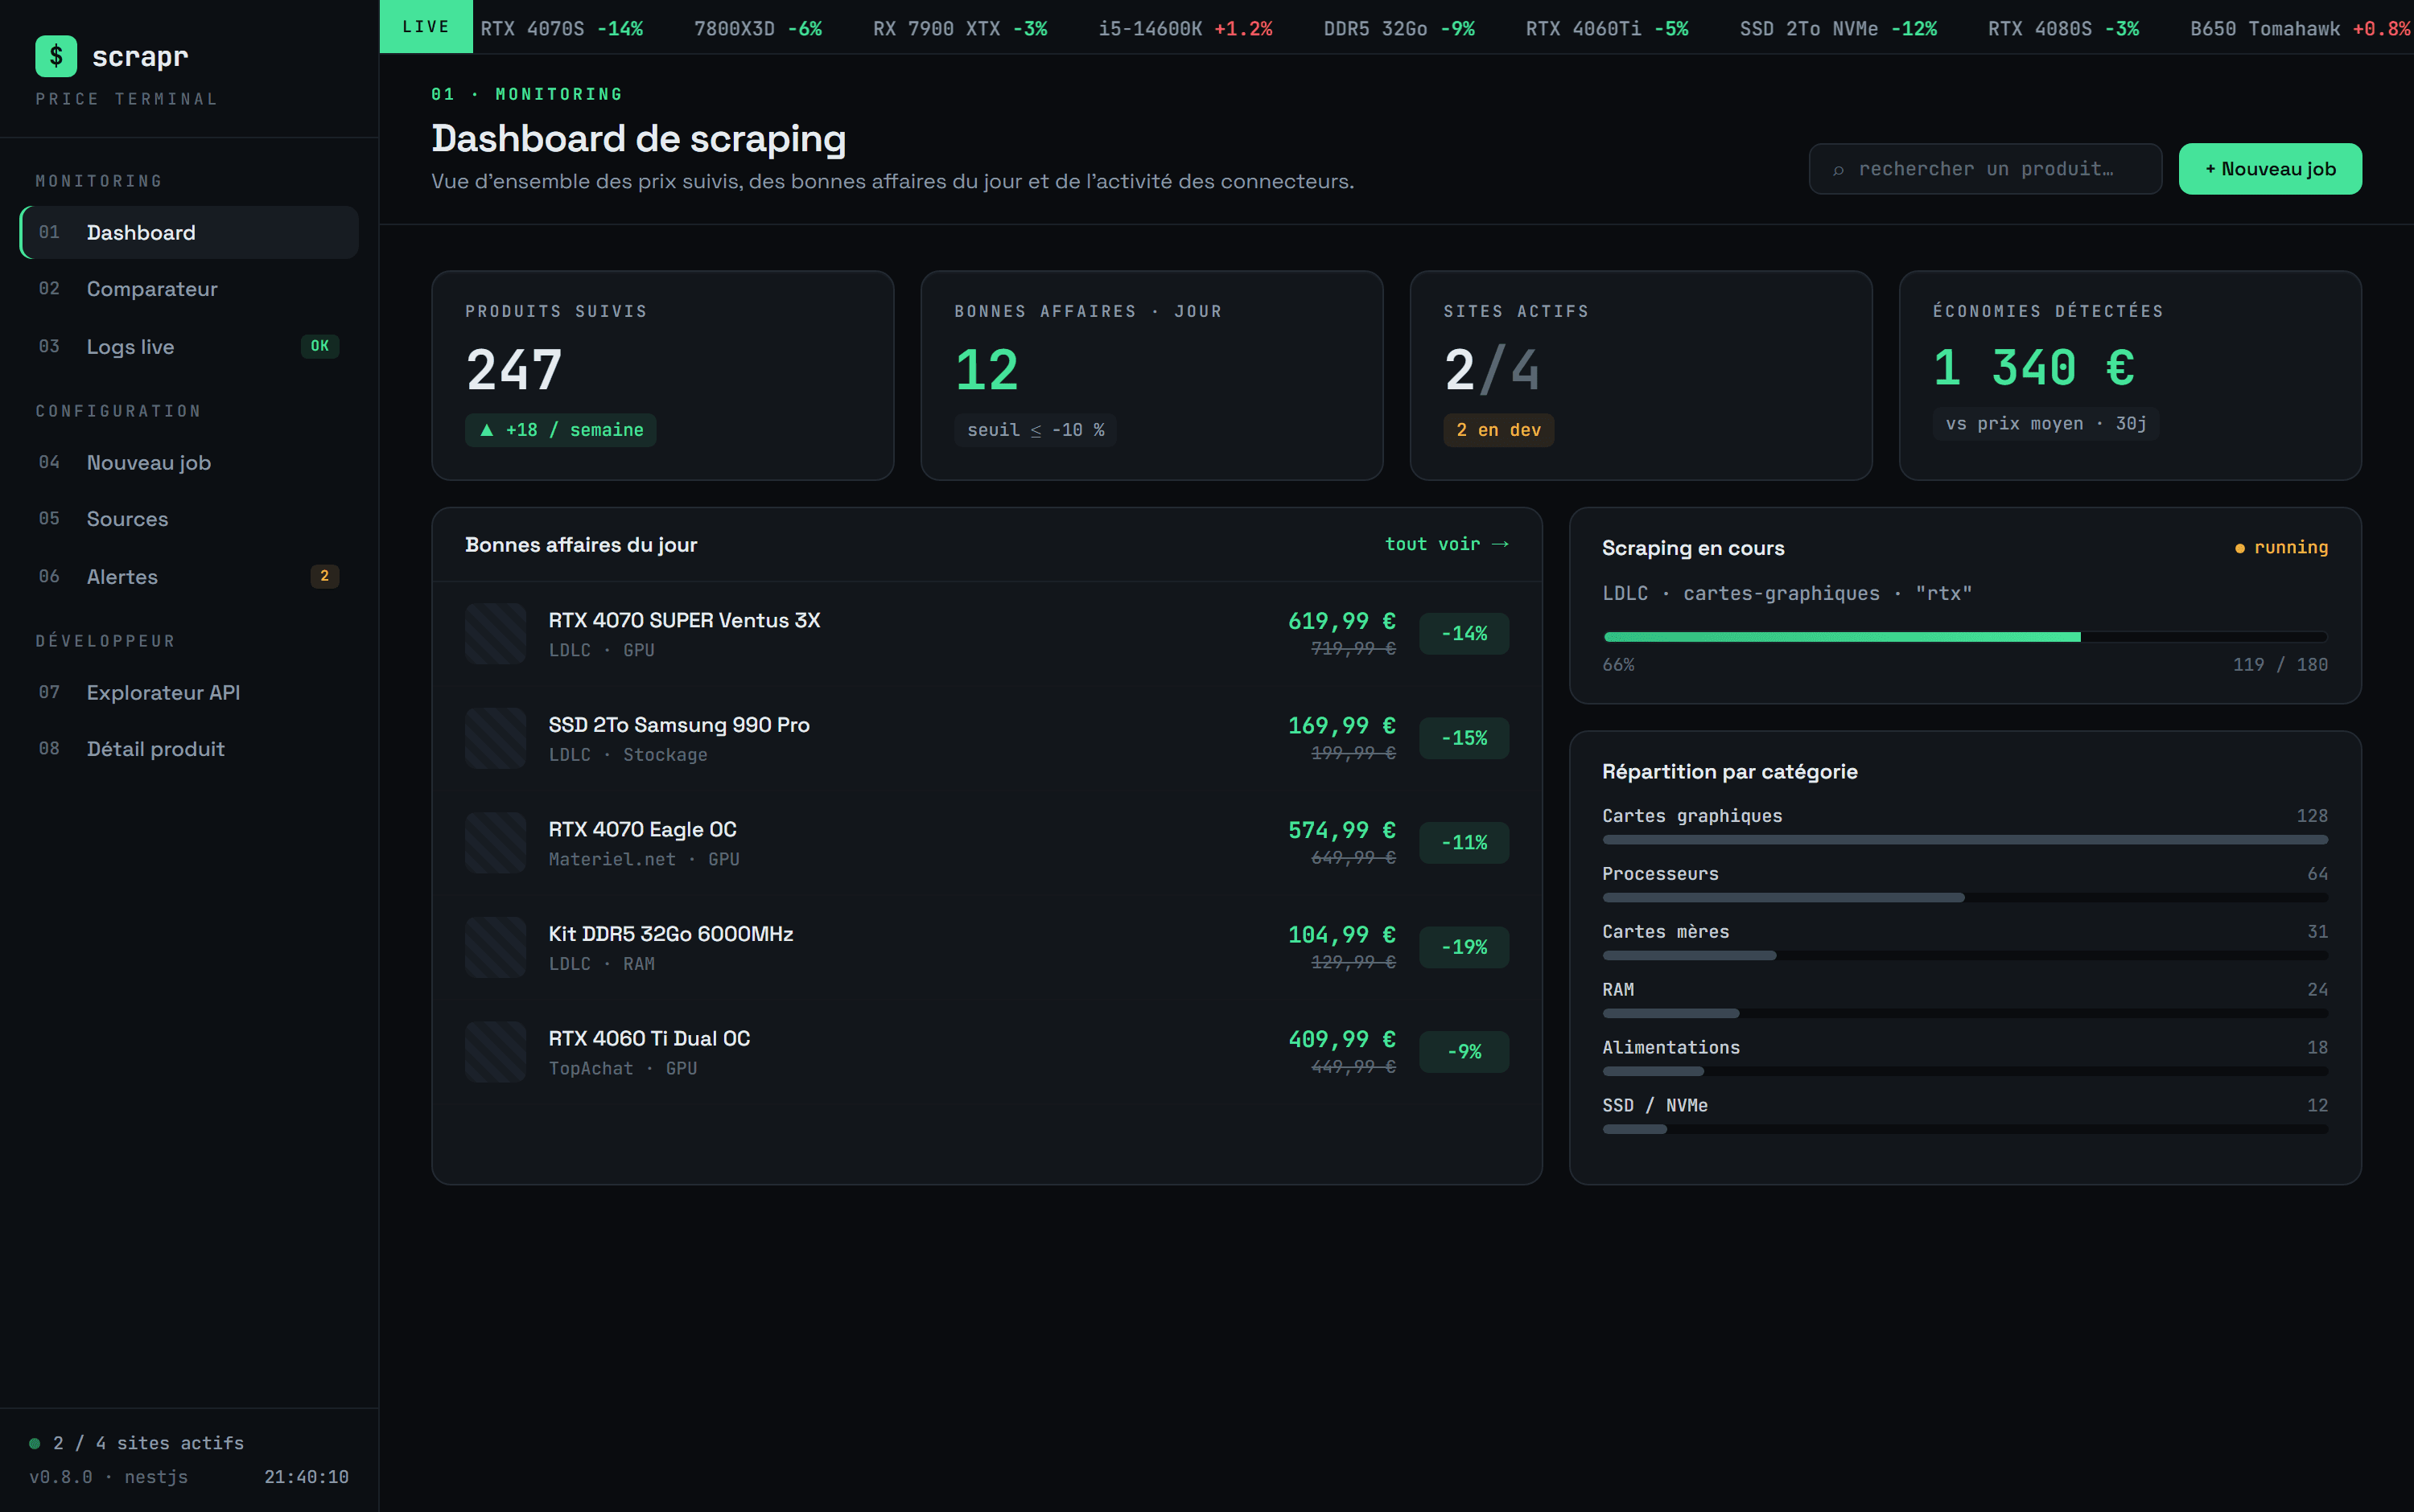Click the SSD / NVMe category bar
Image resolution: width=2414 pixels, height=1512 pixels.
[1965, 1130]
